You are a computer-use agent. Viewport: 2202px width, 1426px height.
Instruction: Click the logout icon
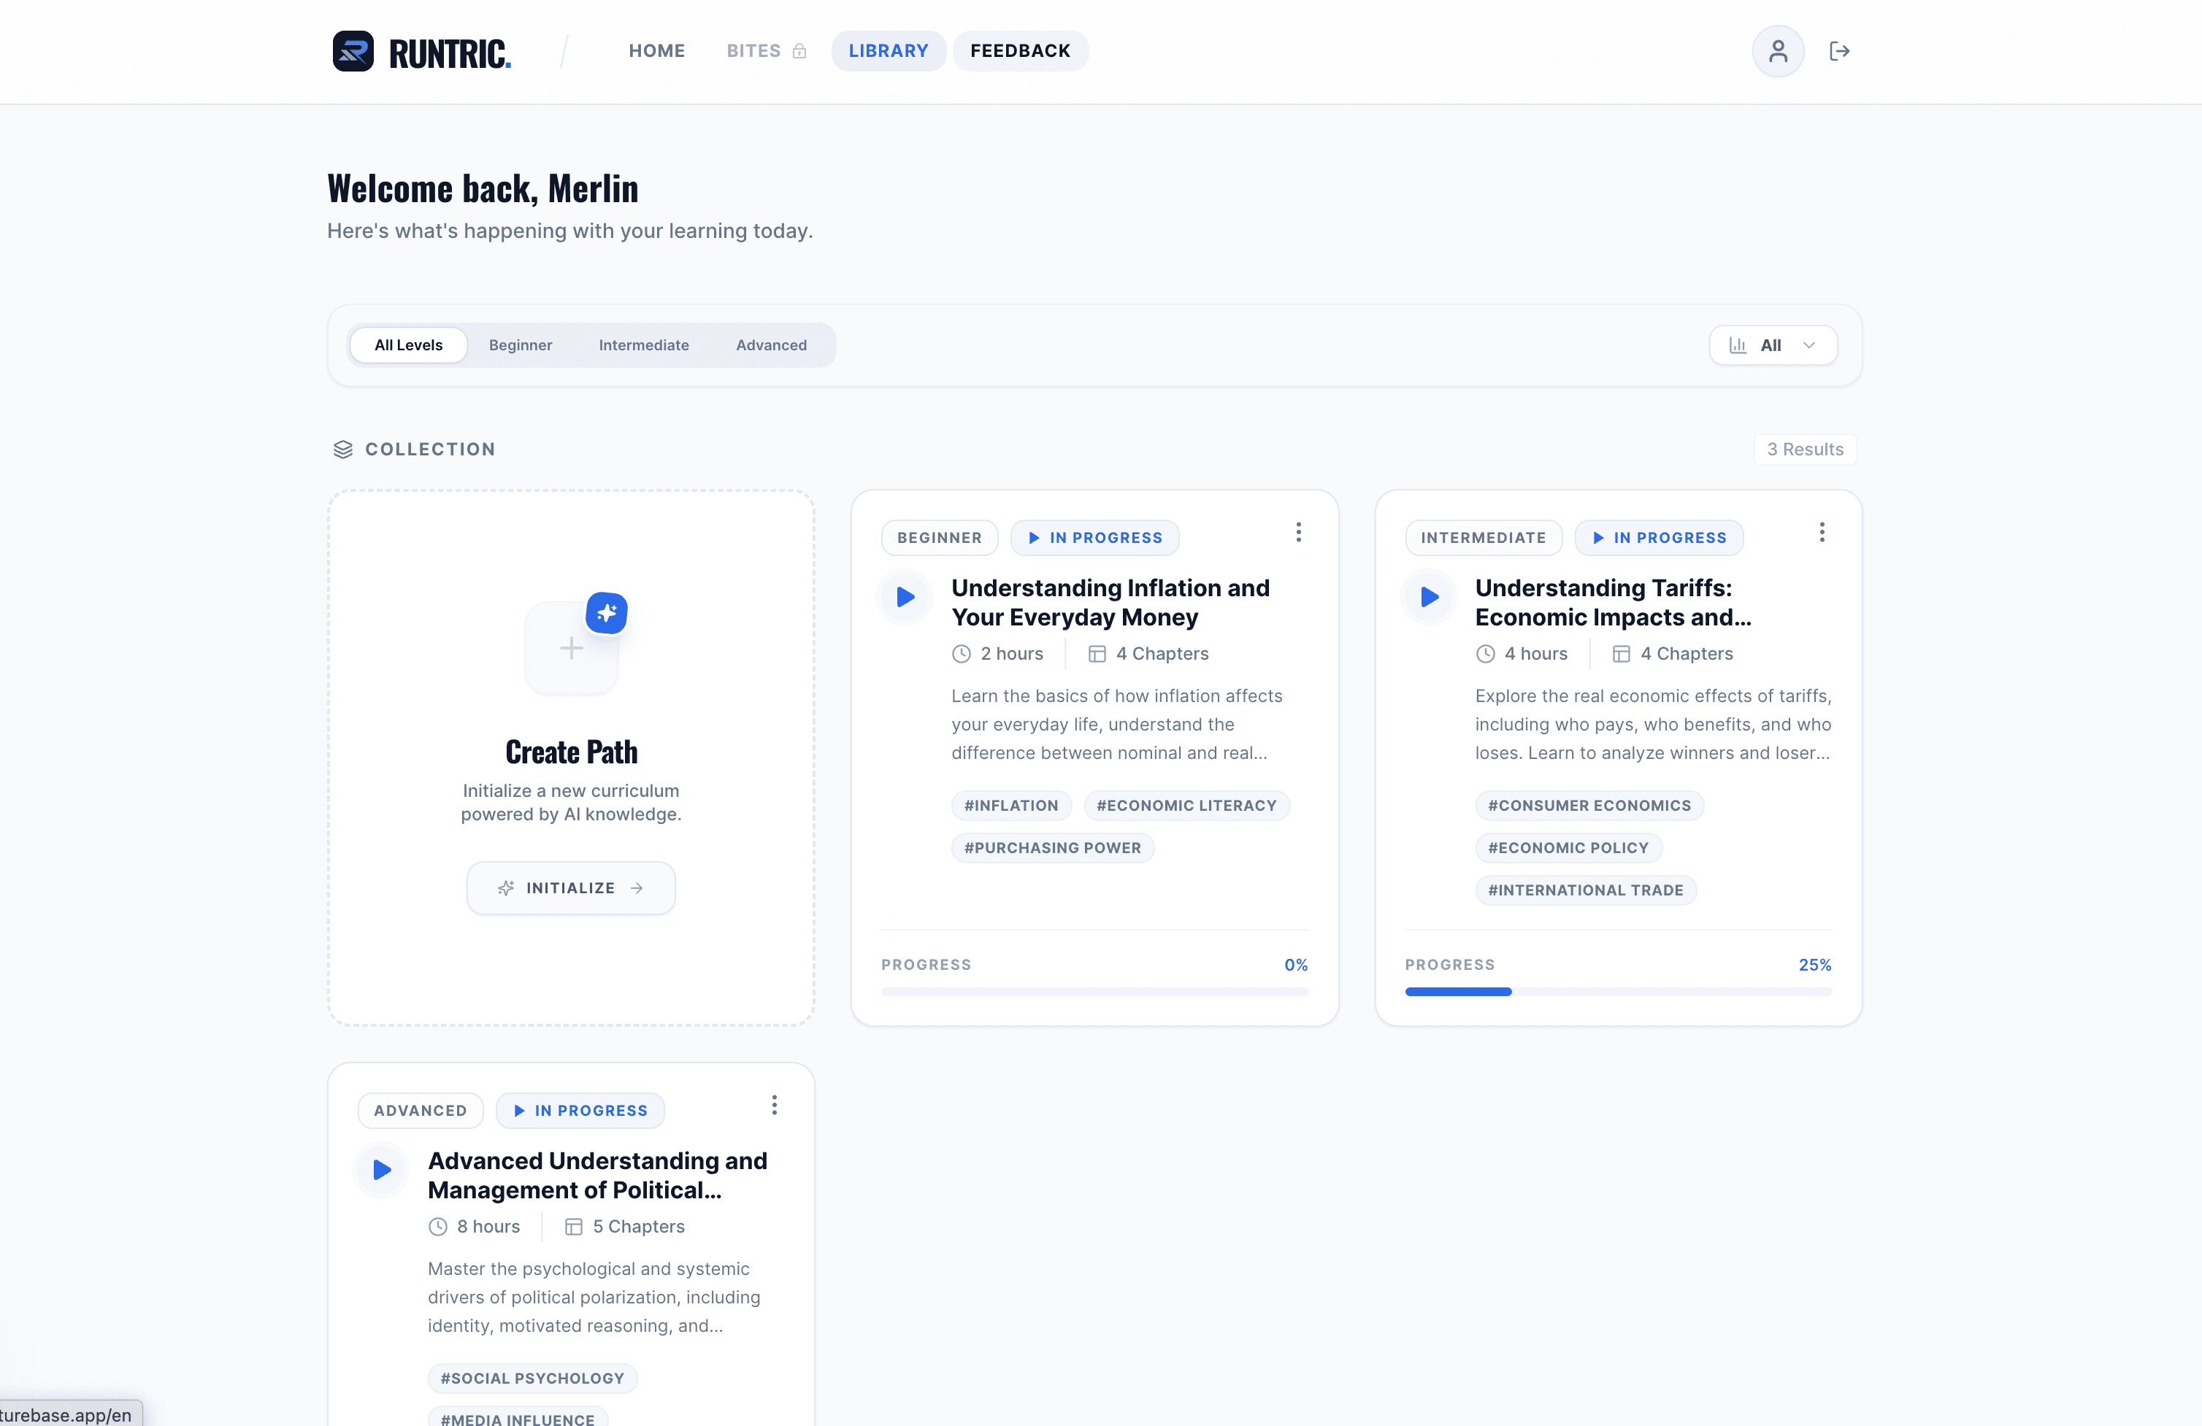tap(1841, 51)
